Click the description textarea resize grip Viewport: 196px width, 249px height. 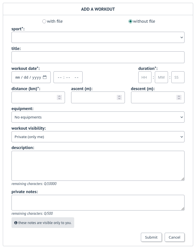click(x=183, y=179)
